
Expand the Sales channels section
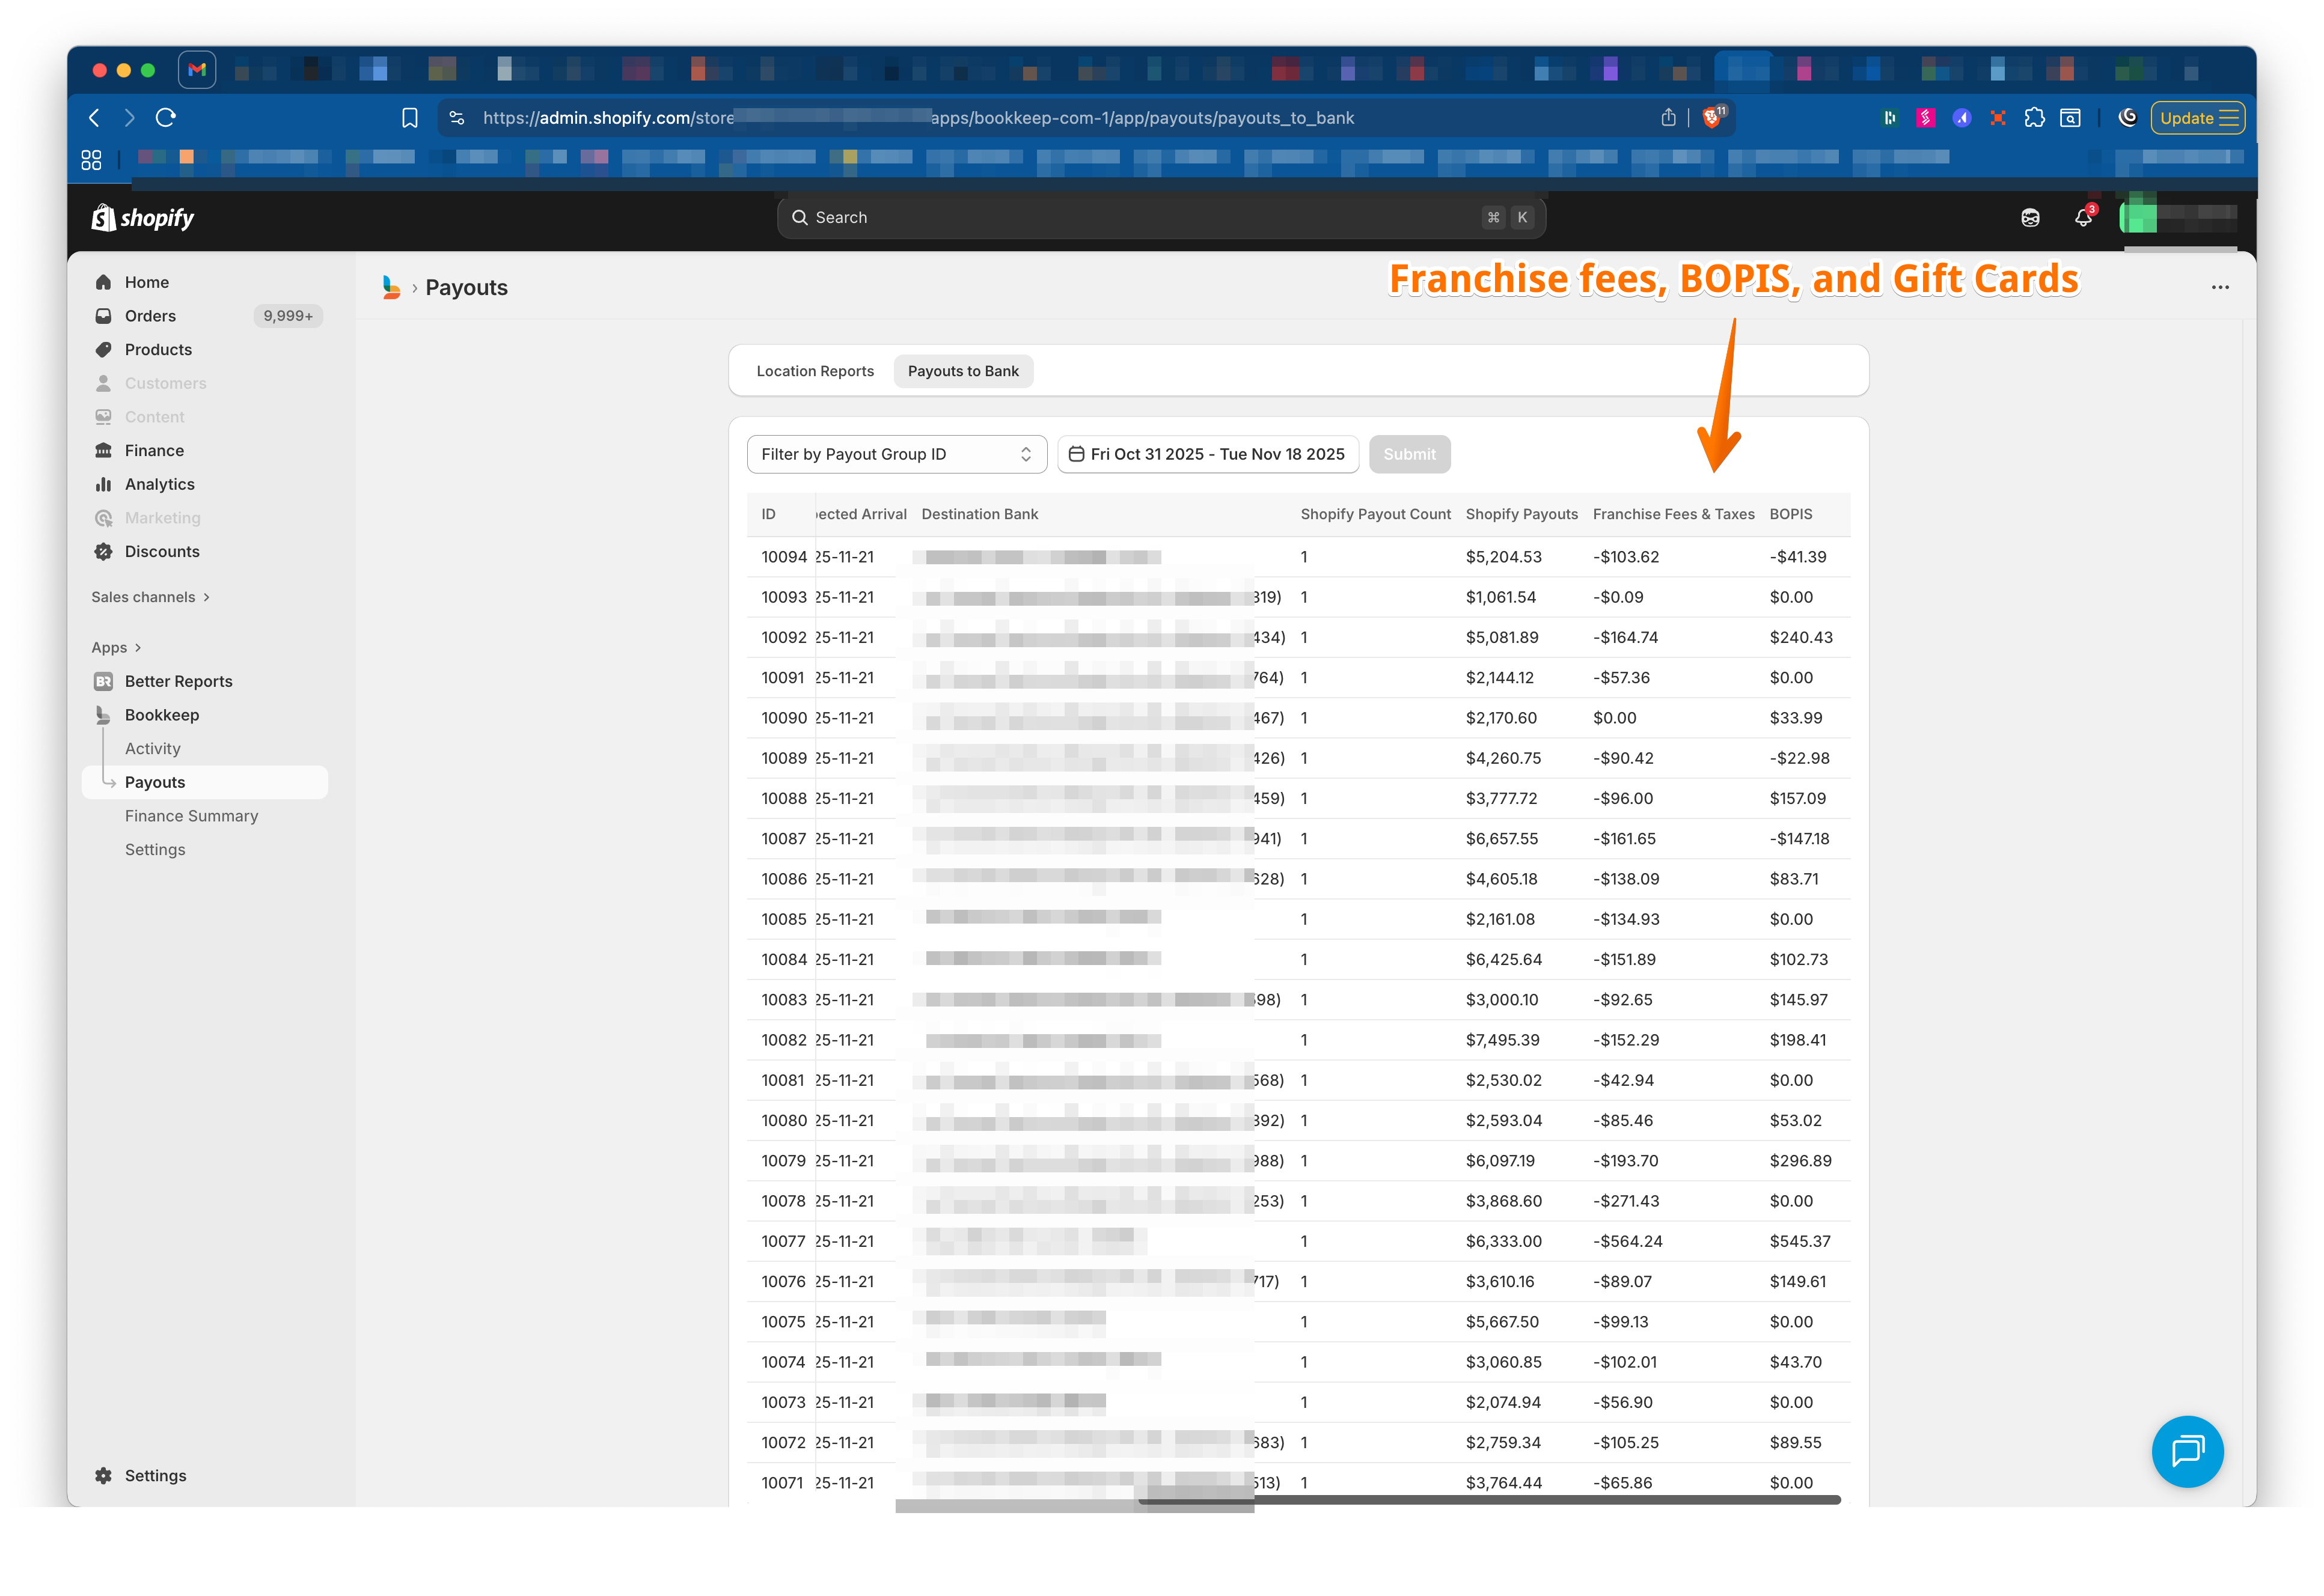point(150,597)
